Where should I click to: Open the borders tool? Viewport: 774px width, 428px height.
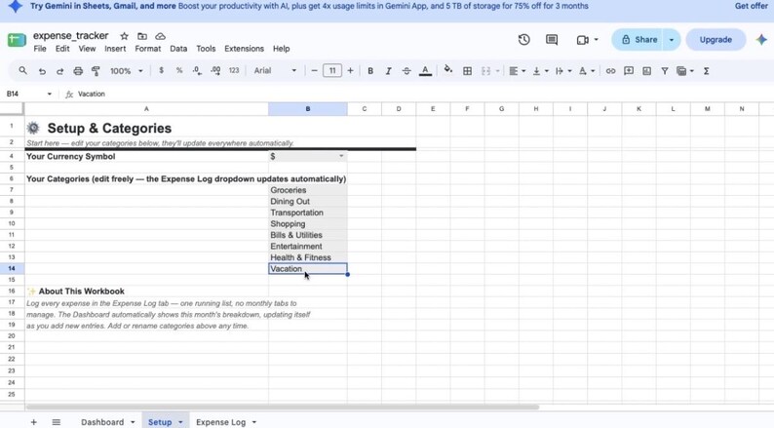[467, 71]
